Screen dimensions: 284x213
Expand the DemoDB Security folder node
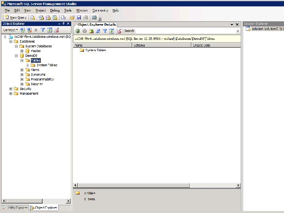[x=22, y=84]
